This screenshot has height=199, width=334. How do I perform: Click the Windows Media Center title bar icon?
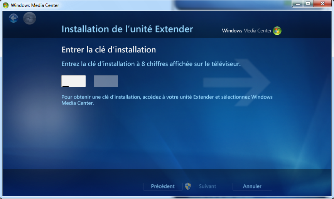click(x=5, y=5)
